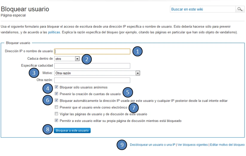246x156 pixels.
Task: Click the 'Dirección IP o nombre de usuario' field
Action: click(x=92, y=51)
